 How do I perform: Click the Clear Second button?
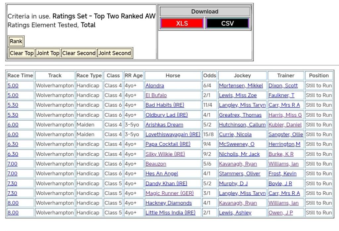click(79, 53)
